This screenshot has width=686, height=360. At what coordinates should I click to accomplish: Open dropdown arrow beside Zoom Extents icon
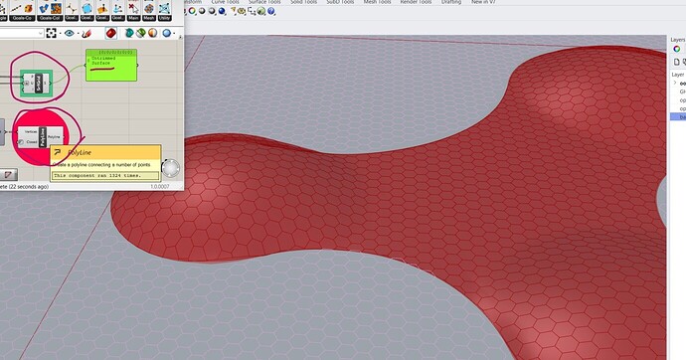click(x=60, y=34)
